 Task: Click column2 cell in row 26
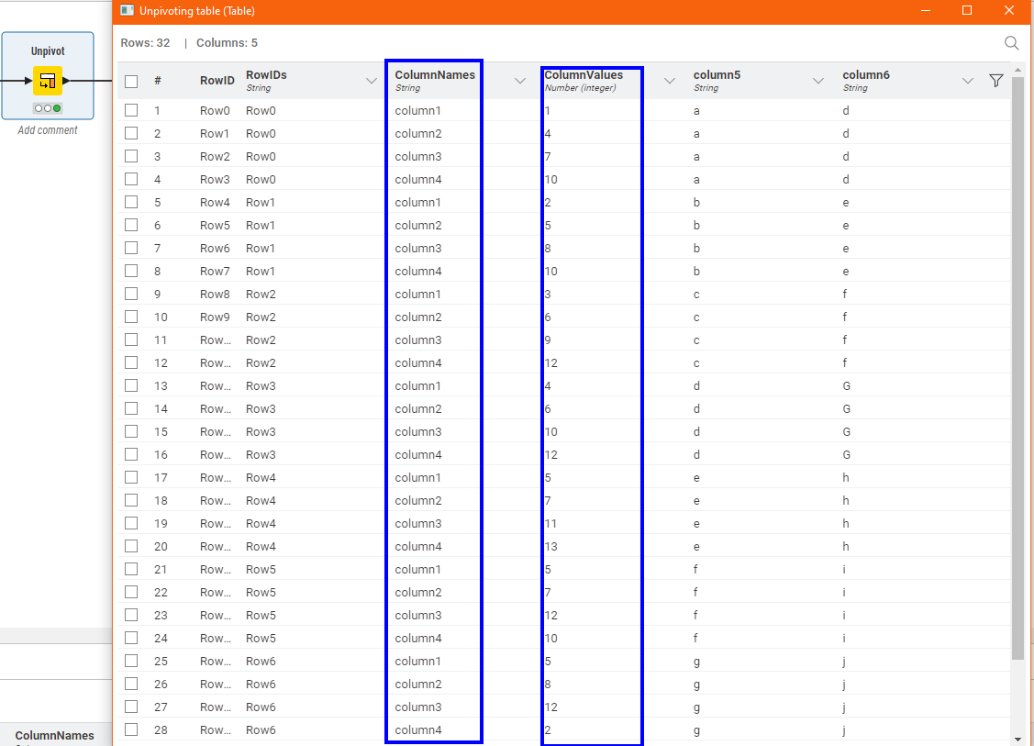(x=418, y=684)
